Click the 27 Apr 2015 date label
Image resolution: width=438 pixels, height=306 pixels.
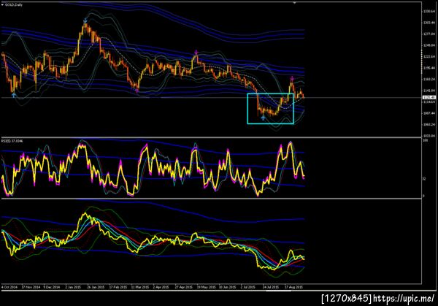click(183, 287)
